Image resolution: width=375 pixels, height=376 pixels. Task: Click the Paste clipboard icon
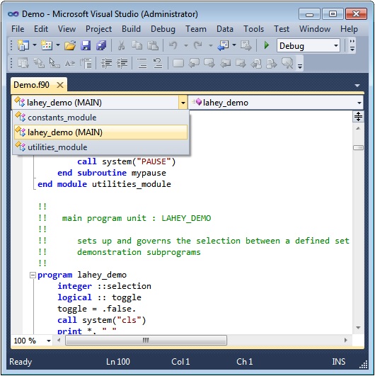[153, 45]
